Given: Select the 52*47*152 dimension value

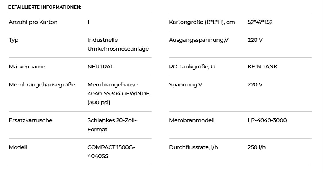Looking at the screenshot, I should 260,22.
